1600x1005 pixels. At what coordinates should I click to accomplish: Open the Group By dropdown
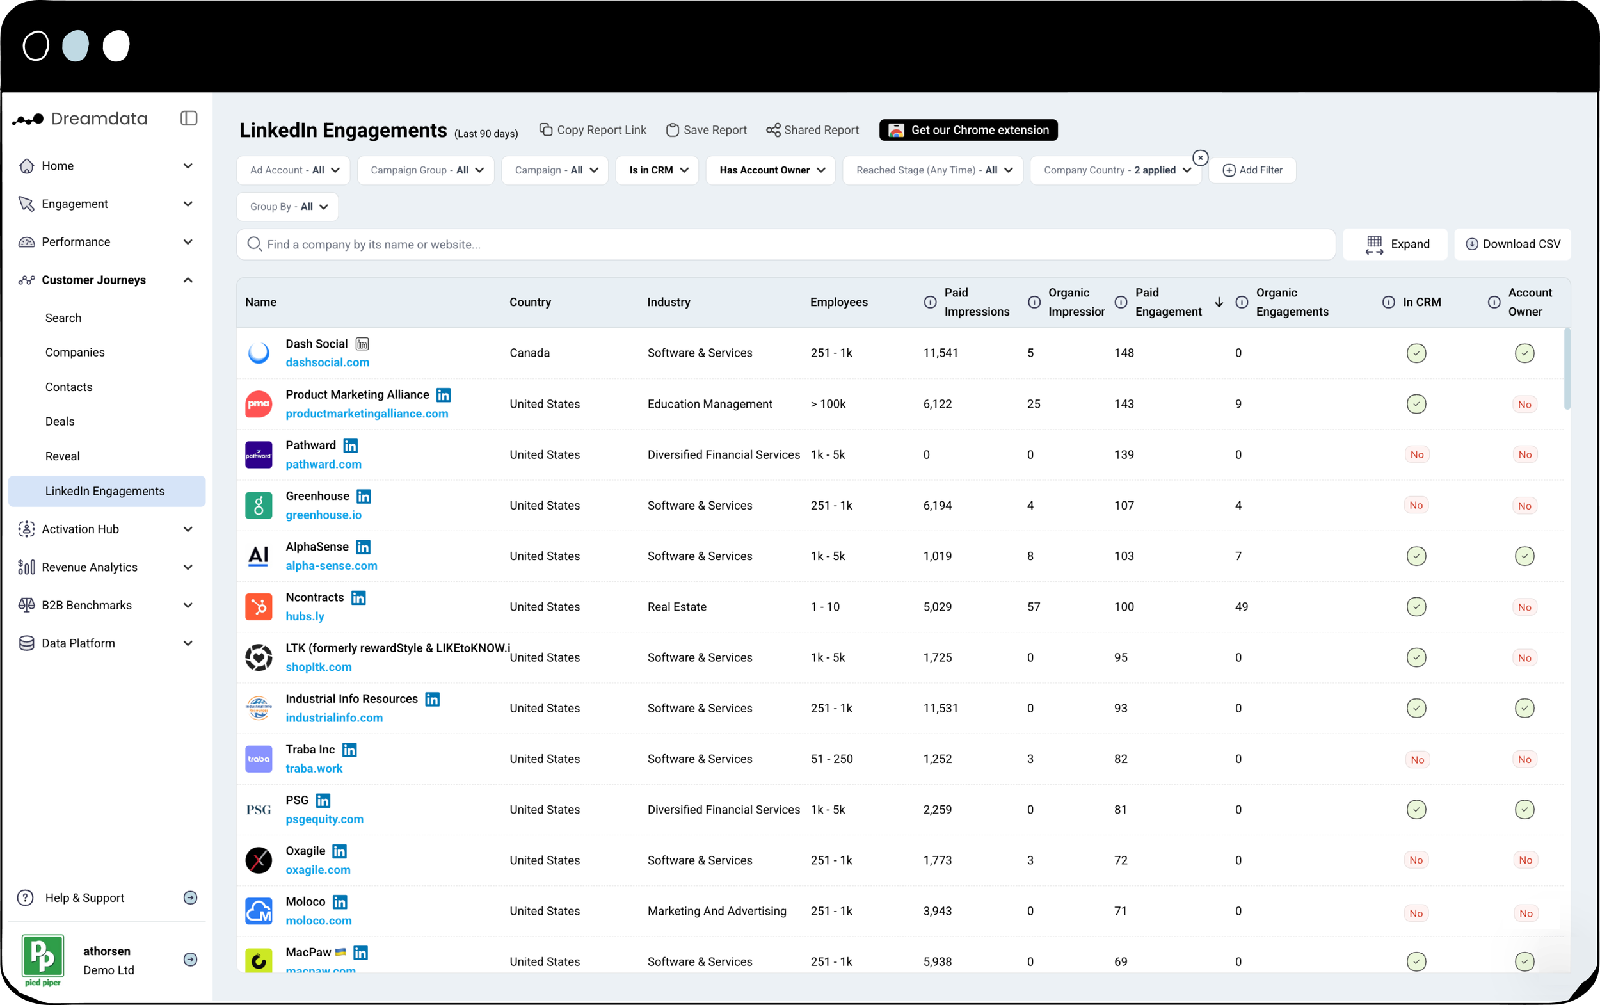[x=288, y=207]
